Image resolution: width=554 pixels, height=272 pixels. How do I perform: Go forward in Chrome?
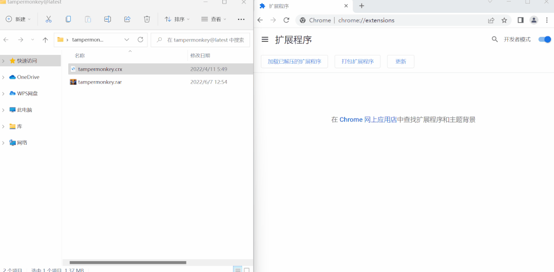coord(273,20)
